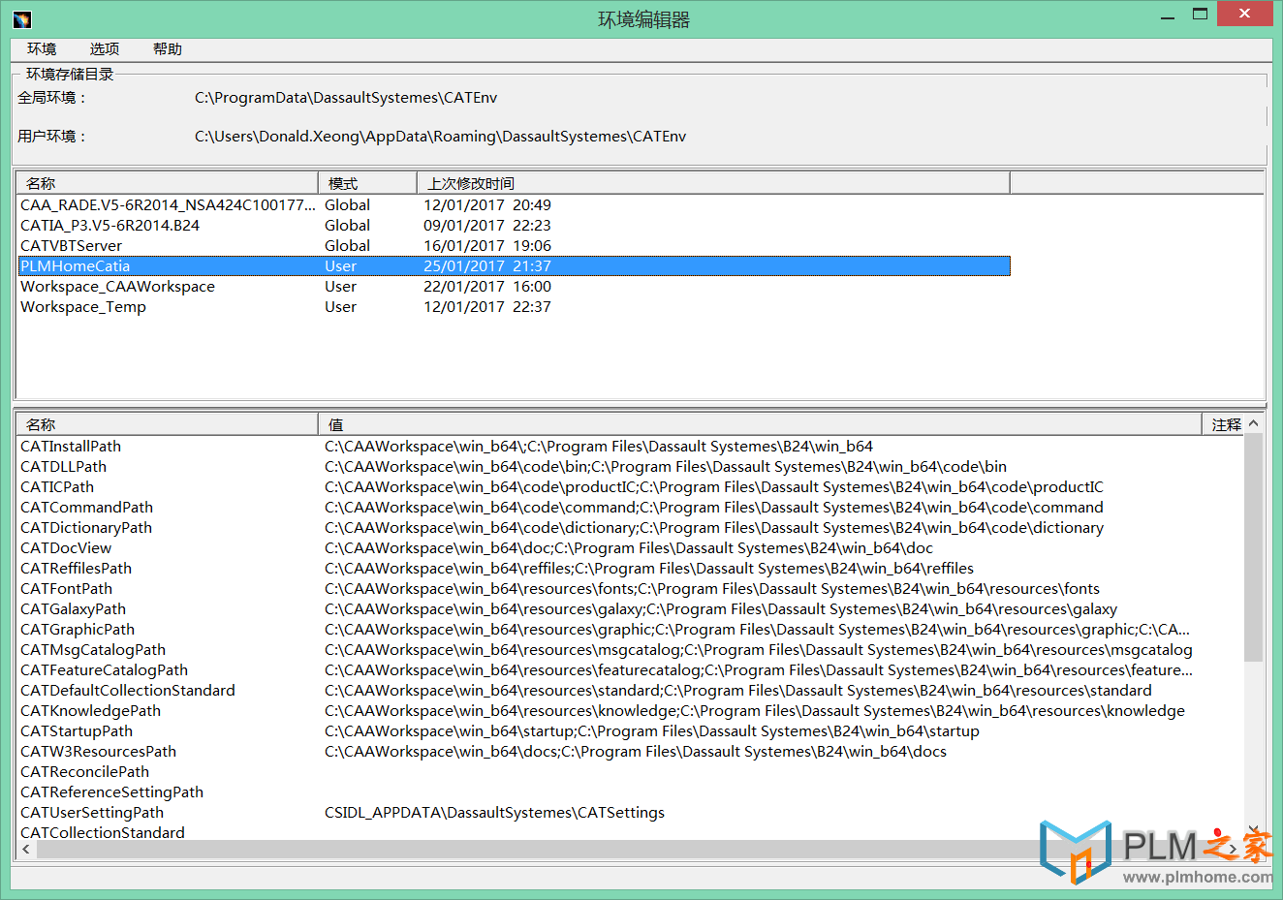The width and height of the screenshot is (1283, 900).
Task: Click the variables 值 column header
Action: 760,424
